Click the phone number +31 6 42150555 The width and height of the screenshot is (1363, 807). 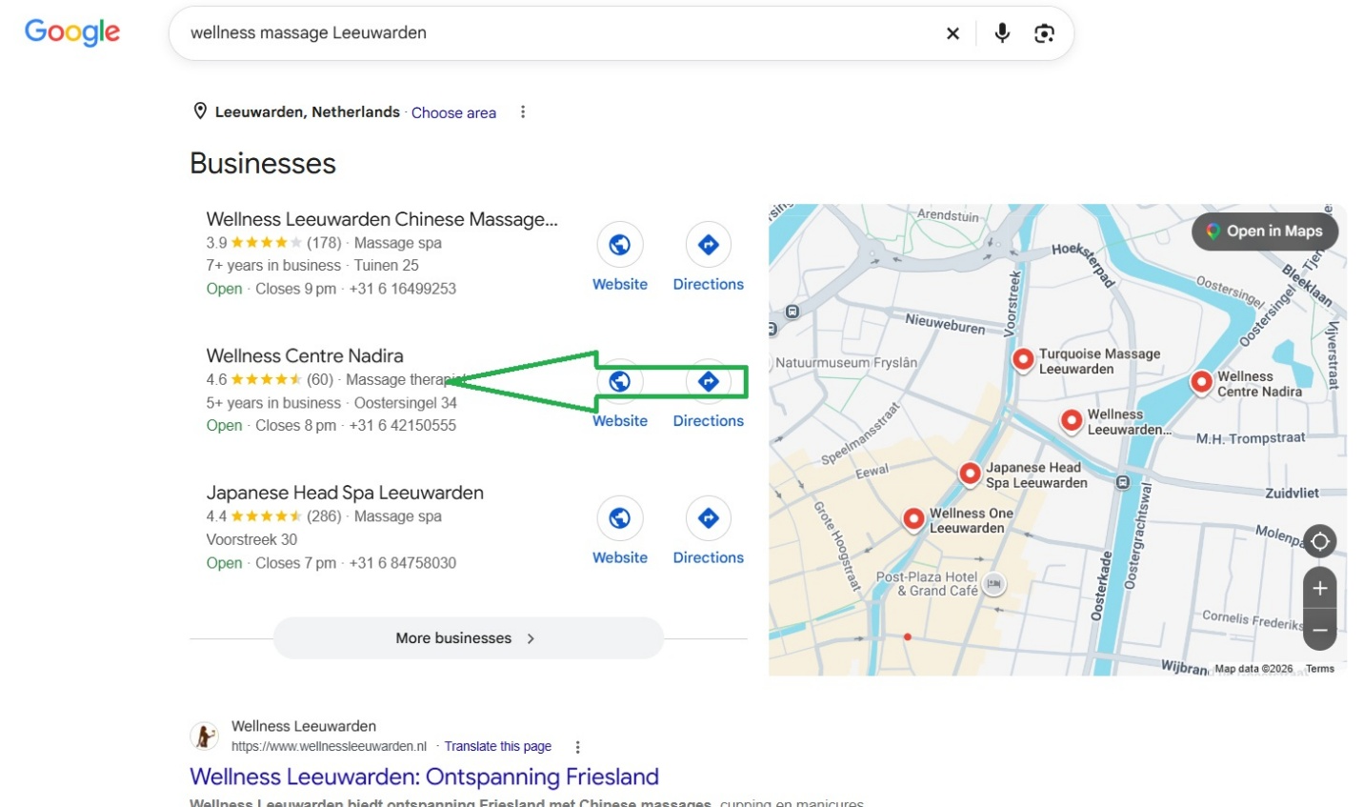coord(403,426)
